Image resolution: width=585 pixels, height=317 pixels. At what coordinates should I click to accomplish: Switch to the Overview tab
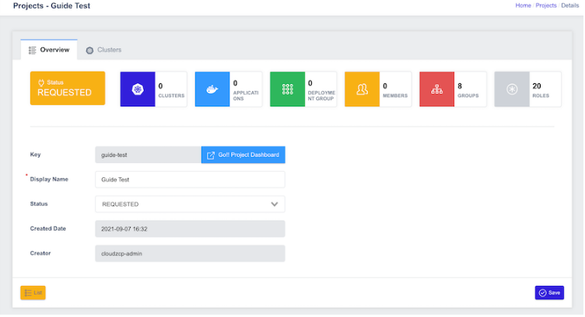(x=49, y=50)
